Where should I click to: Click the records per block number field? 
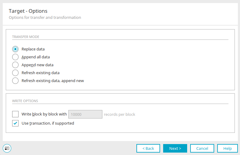(x=85, y=114)
